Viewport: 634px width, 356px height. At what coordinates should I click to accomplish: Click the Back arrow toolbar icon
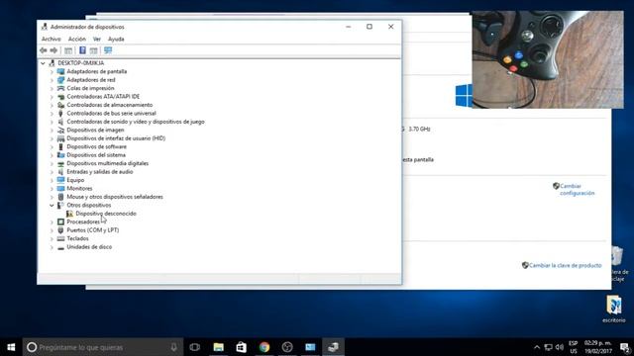coord(44,50)
